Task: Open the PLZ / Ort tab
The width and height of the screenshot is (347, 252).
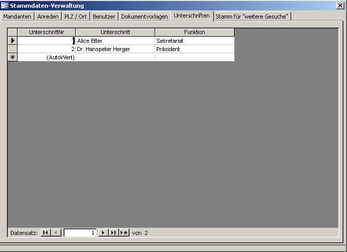Action: (x=76, y=17)
